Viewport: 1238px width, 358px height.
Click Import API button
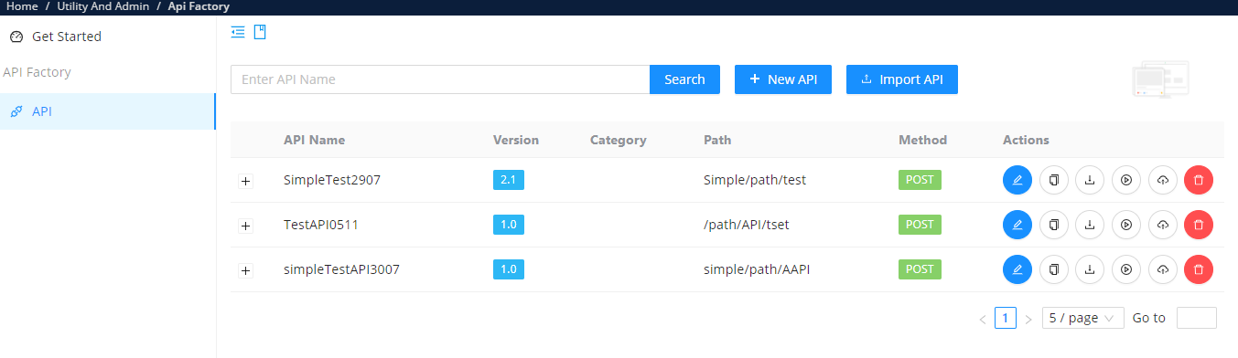(x=902, y=79)
